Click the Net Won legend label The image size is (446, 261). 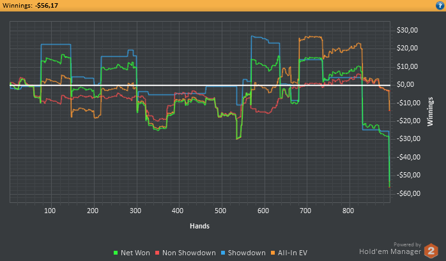coord(135,253)
